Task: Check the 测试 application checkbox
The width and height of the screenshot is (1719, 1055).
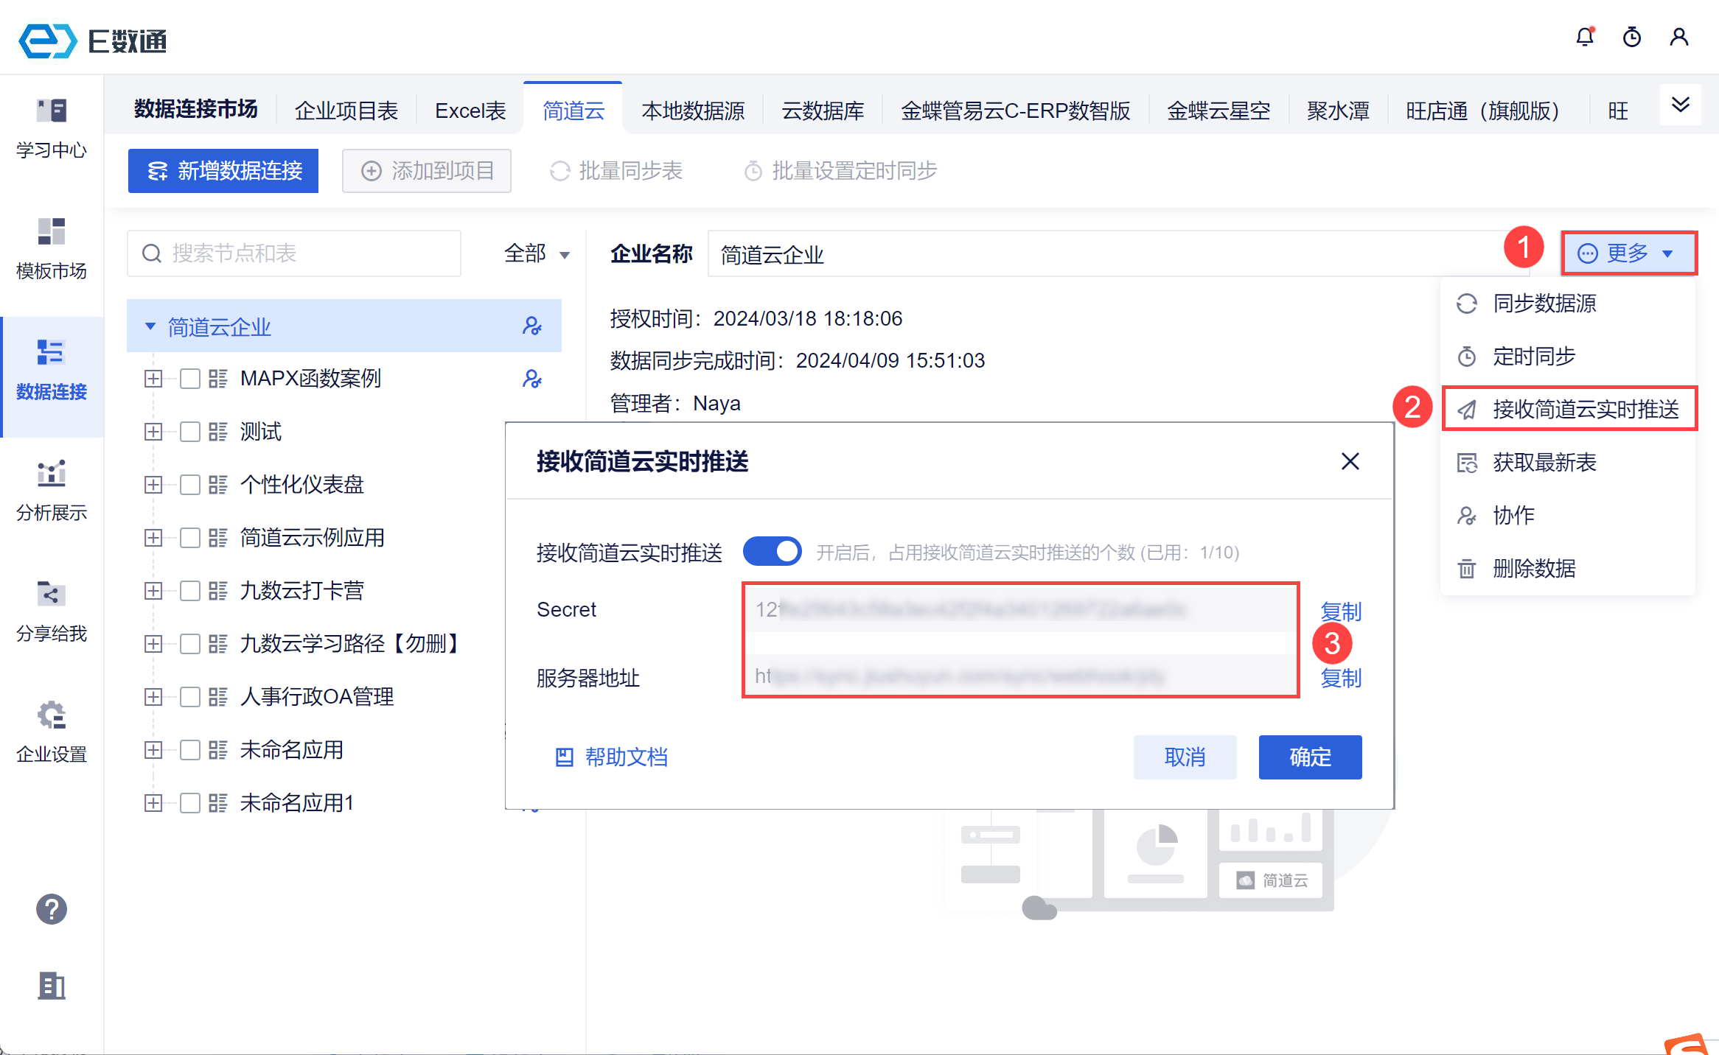Action: tap(190, 432)
